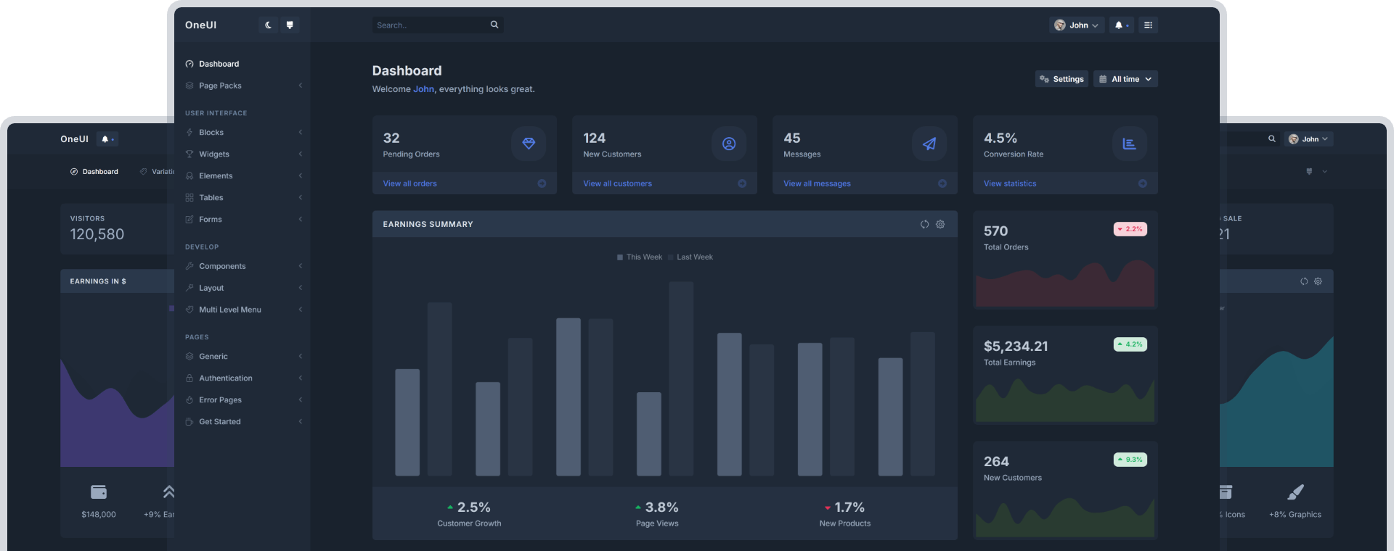This screenshot has height=551, width=1394.
Task: Open the Authentication sidebar menu item
Action: pyautogui.click(x=226, y=378)
